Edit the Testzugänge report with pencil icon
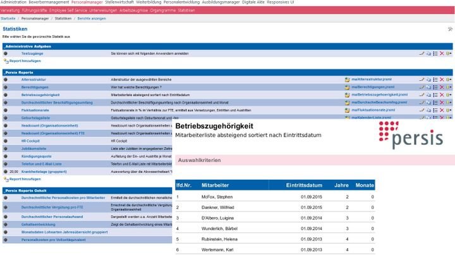 click(x=422, y=53)
